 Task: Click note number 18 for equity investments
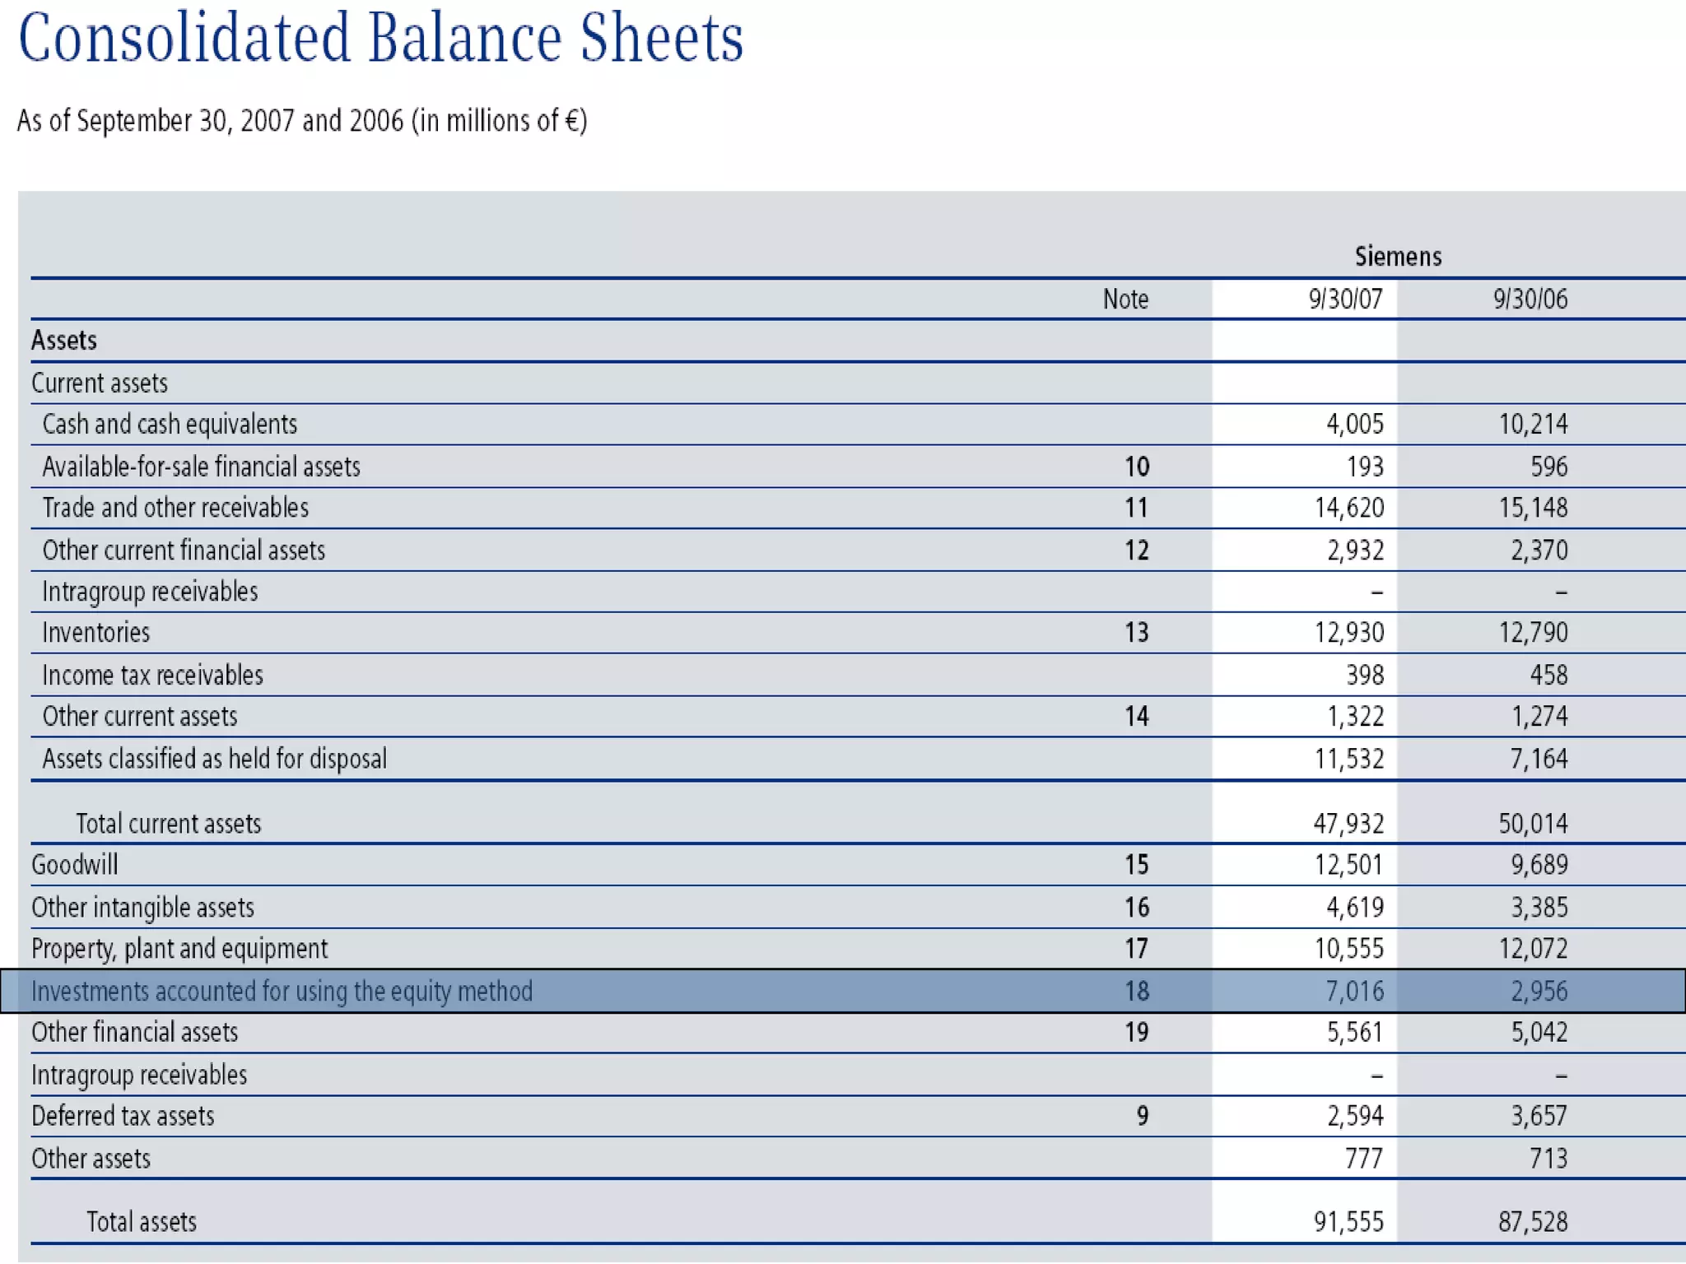[1136, 991]
